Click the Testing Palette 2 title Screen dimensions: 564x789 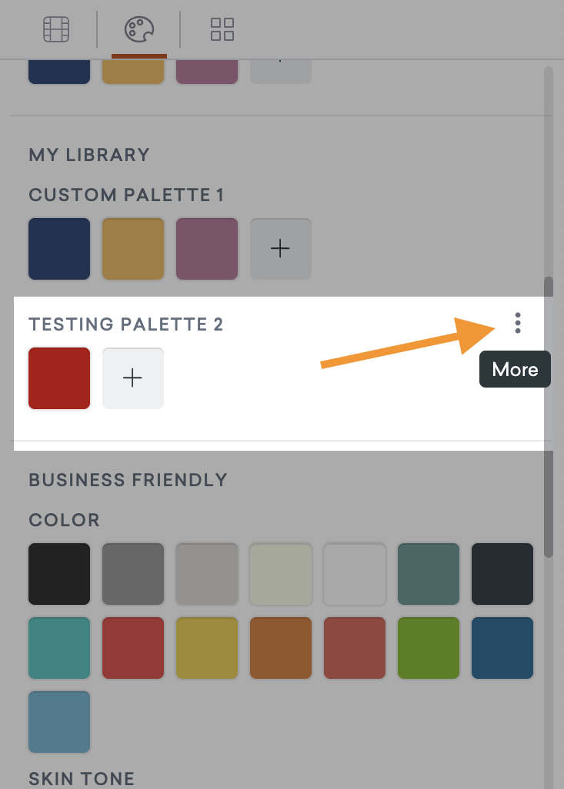125,324
